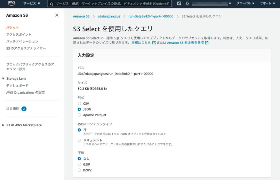Click external link icon after 詳細はこちら

(154, 43)
